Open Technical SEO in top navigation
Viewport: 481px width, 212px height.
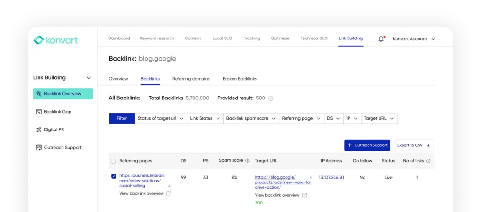coord(314,38)
